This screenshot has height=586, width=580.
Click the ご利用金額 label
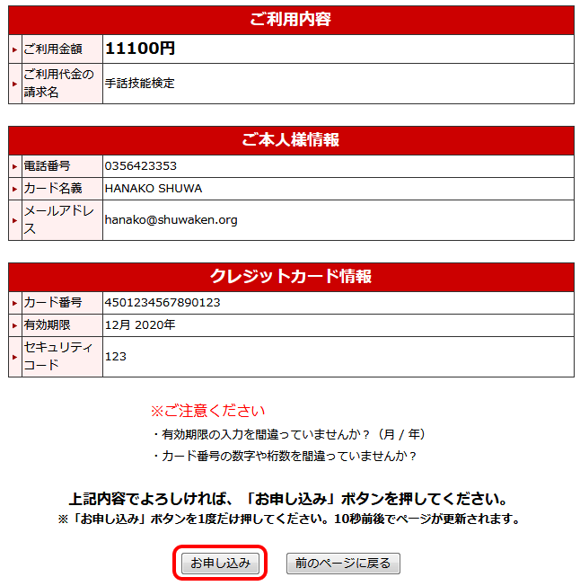click(53, 49)
